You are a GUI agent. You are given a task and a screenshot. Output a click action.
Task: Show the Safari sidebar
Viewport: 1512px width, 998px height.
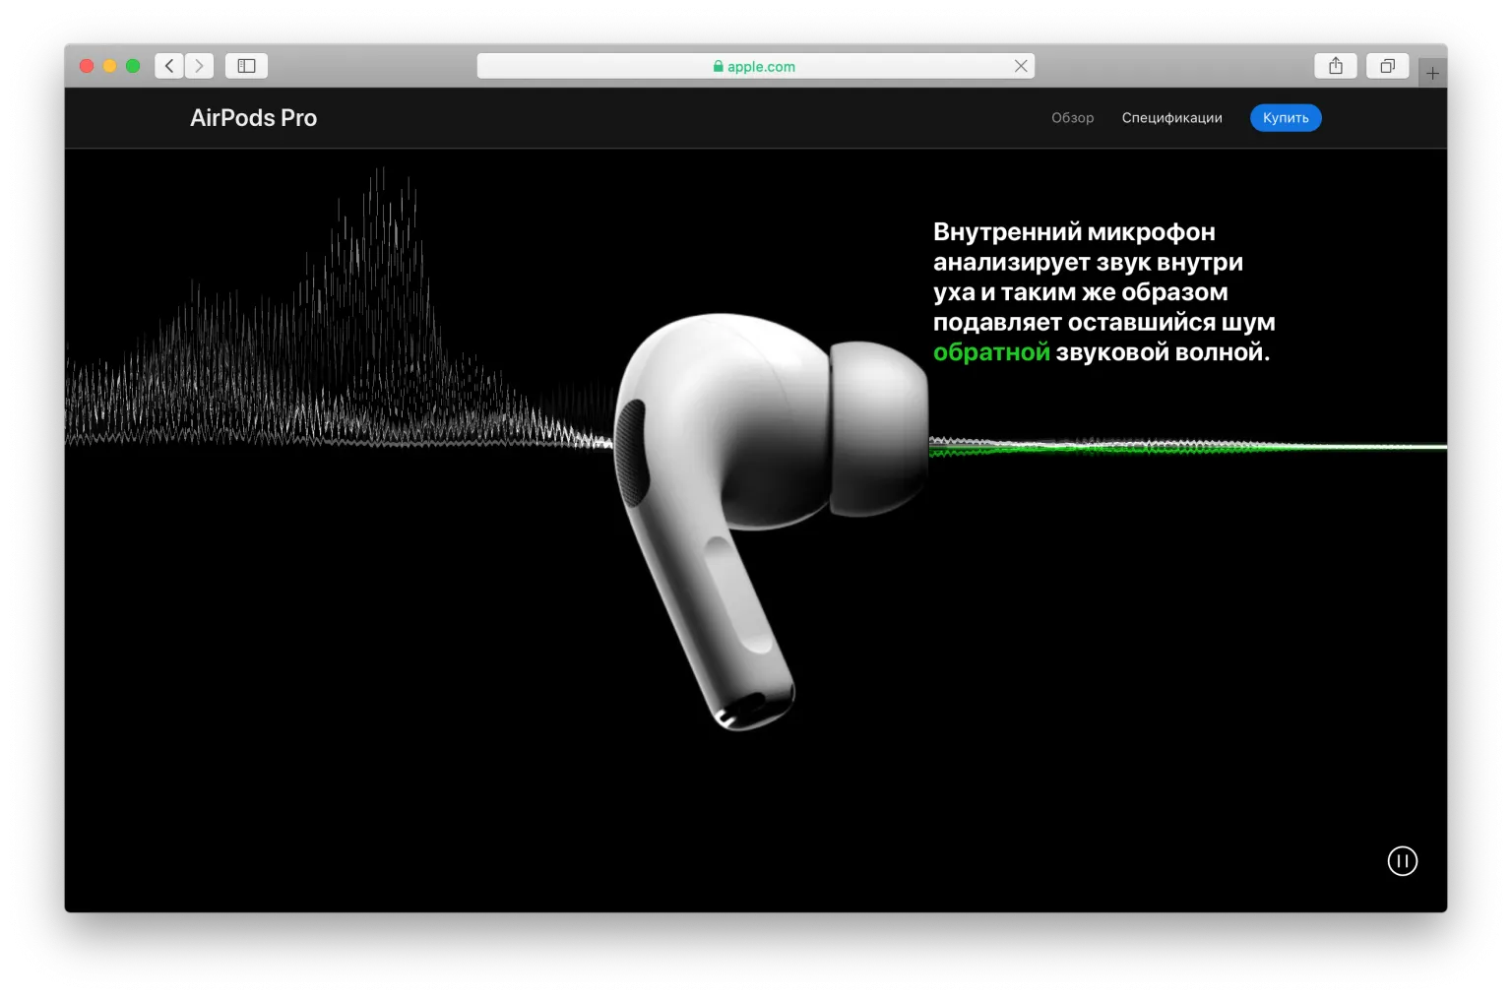(246, 66)
